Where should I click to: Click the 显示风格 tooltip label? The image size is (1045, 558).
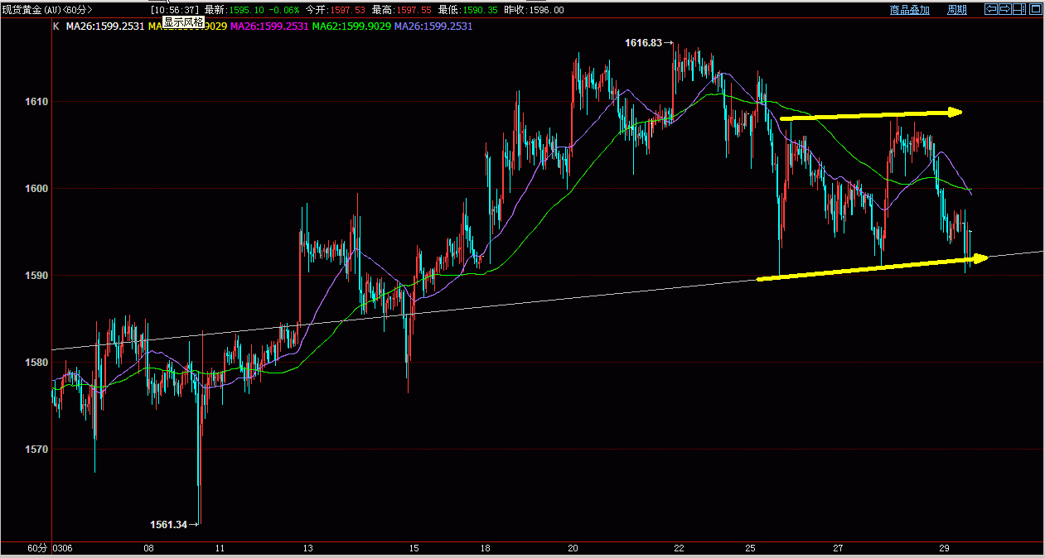coord(183,22)
